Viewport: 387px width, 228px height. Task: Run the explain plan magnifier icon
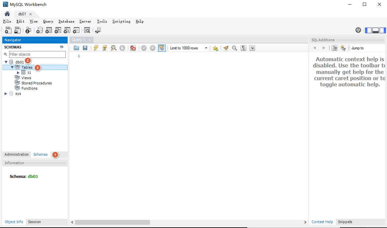(x=114, y=48)
